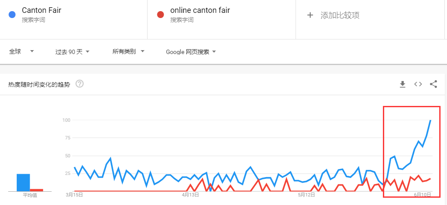This screenshot has height=205, width=447.
Task: Click the blue average bar
Action: click(23, 182)
